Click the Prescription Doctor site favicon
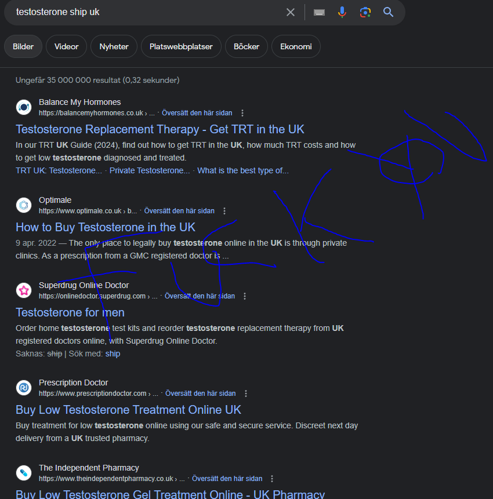Screen dimensions: 493x499 pos(24,388)
